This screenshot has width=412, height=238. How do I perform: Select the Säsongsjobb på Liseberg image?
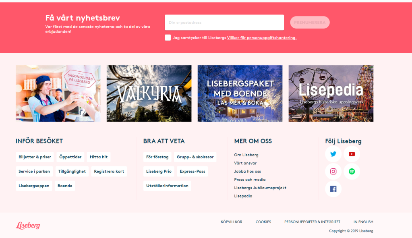point(58,93)
